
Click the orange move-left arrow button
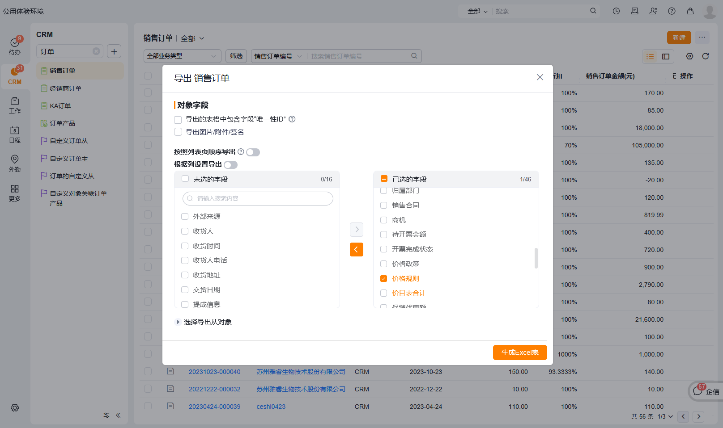tap(356, 249)
